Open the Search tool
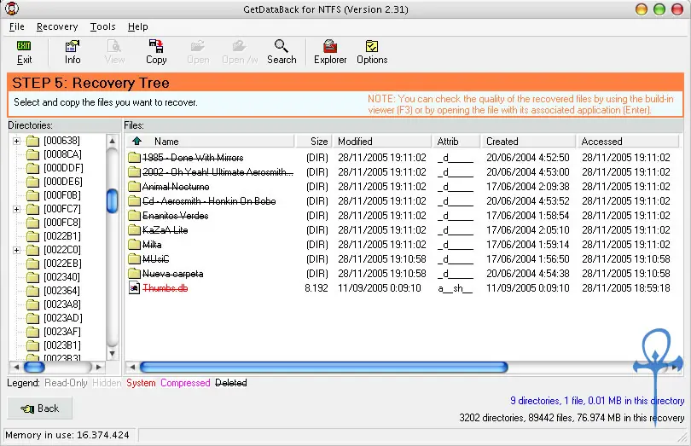The image size is (691, 446). click(282, 46)
